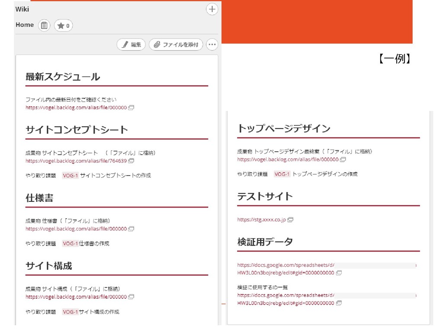Open the file link under トップページデザイン
This screenshot has height=332, width=443.
tap(288, 160)
